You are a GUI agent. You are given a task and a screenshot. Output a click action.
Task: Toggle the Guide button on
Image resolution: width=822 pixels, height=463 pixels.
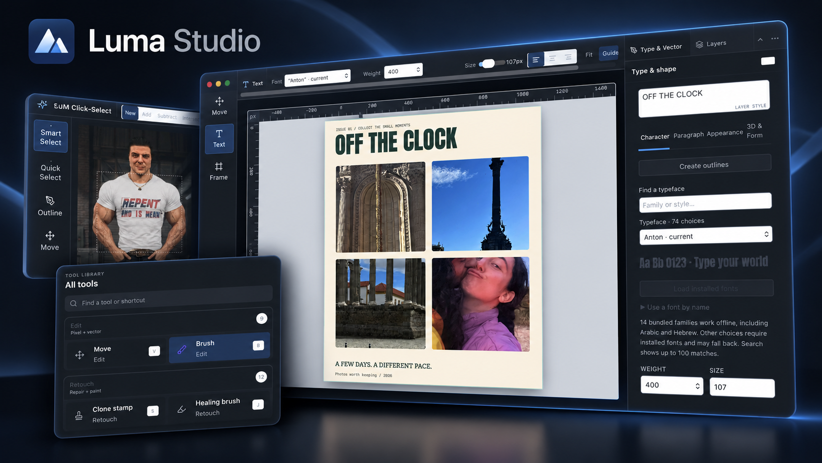pos(610,53)
